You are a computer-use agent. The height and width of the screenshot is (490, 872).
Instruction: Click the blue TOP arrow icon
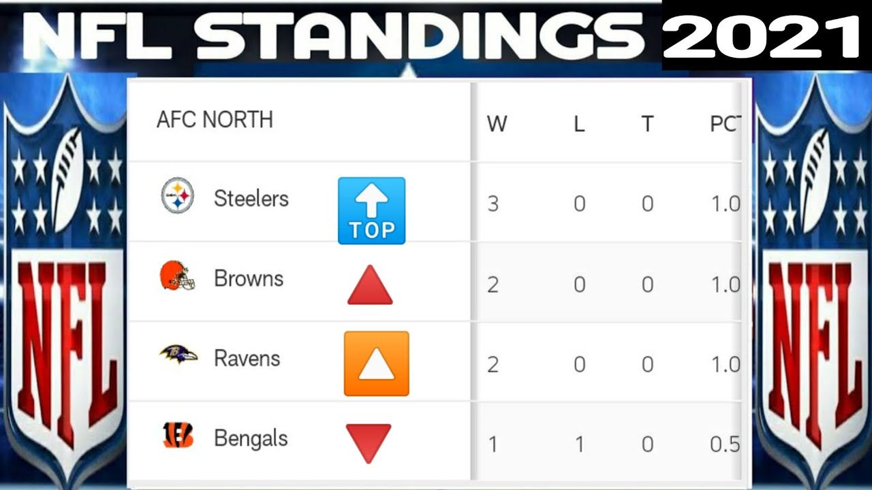tap(371, 211)
